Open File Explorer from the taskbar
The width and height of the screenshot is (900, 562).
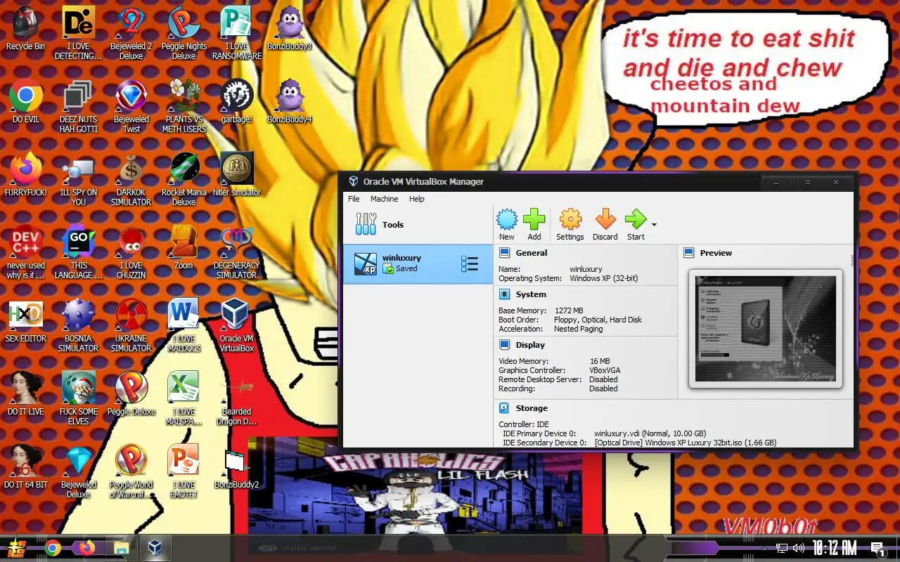121,549
